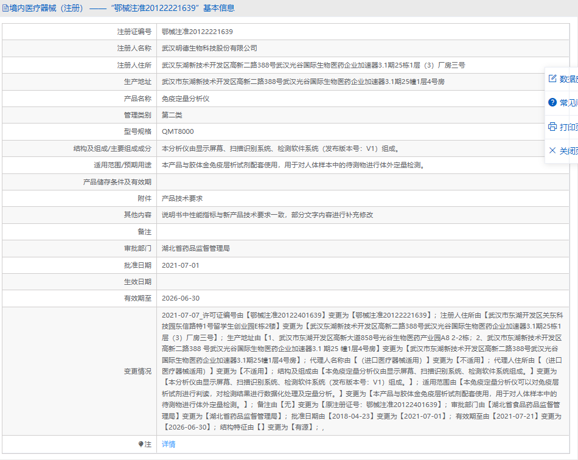Click the 关闭页面 side button label

click(568, 151)
